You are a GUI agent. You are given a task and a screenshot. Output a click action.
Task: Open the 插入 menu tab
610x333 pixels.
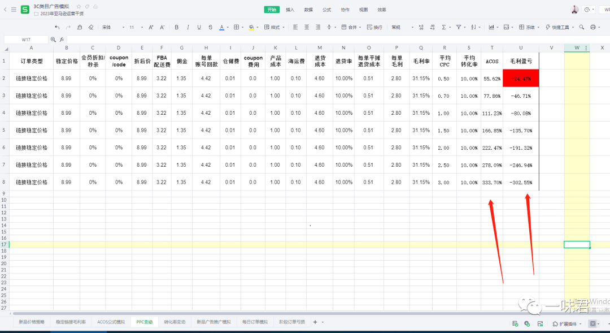click(290, 10)
